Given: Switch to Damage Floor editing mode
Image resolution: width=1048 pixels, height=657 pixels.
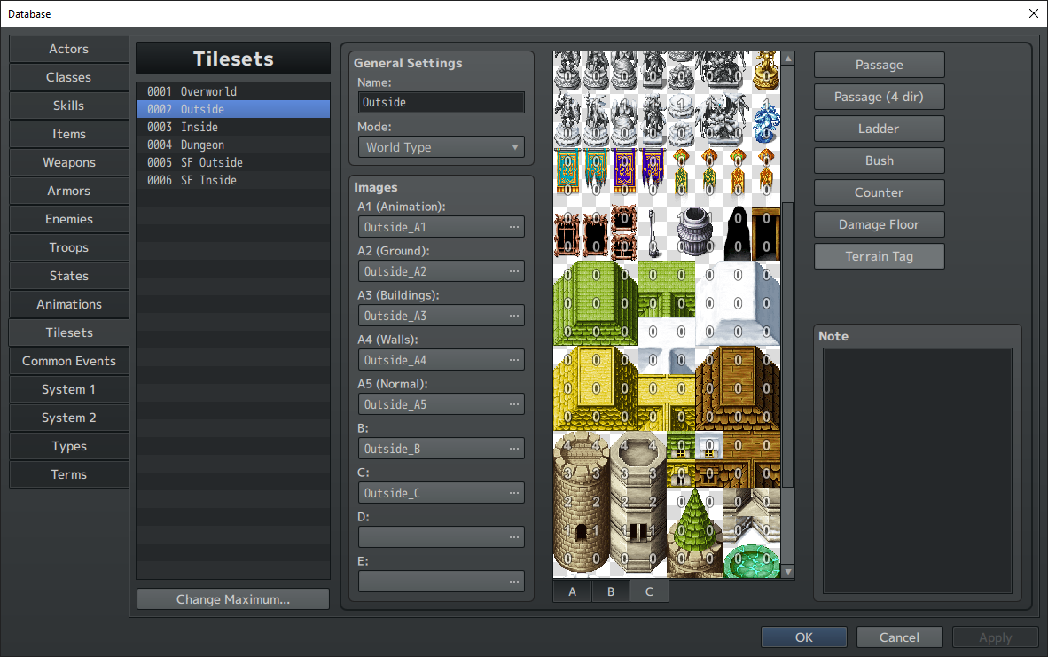Looking at the screenshot, I should coord(879,224).
